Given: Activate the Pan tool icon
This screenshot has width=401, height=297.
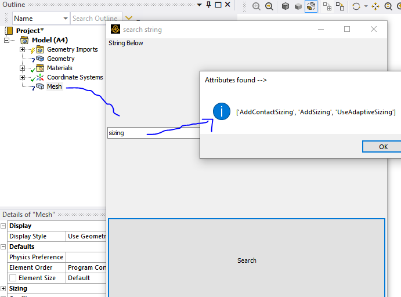Looking at the screenshot, I should (x=375, y=6).
